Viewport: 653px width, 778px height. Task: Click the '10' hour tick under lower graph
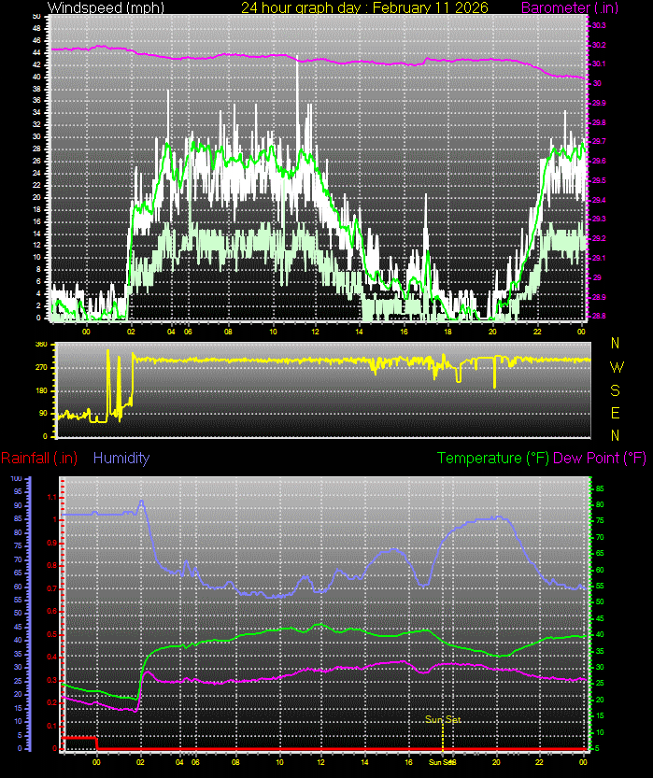280,762
